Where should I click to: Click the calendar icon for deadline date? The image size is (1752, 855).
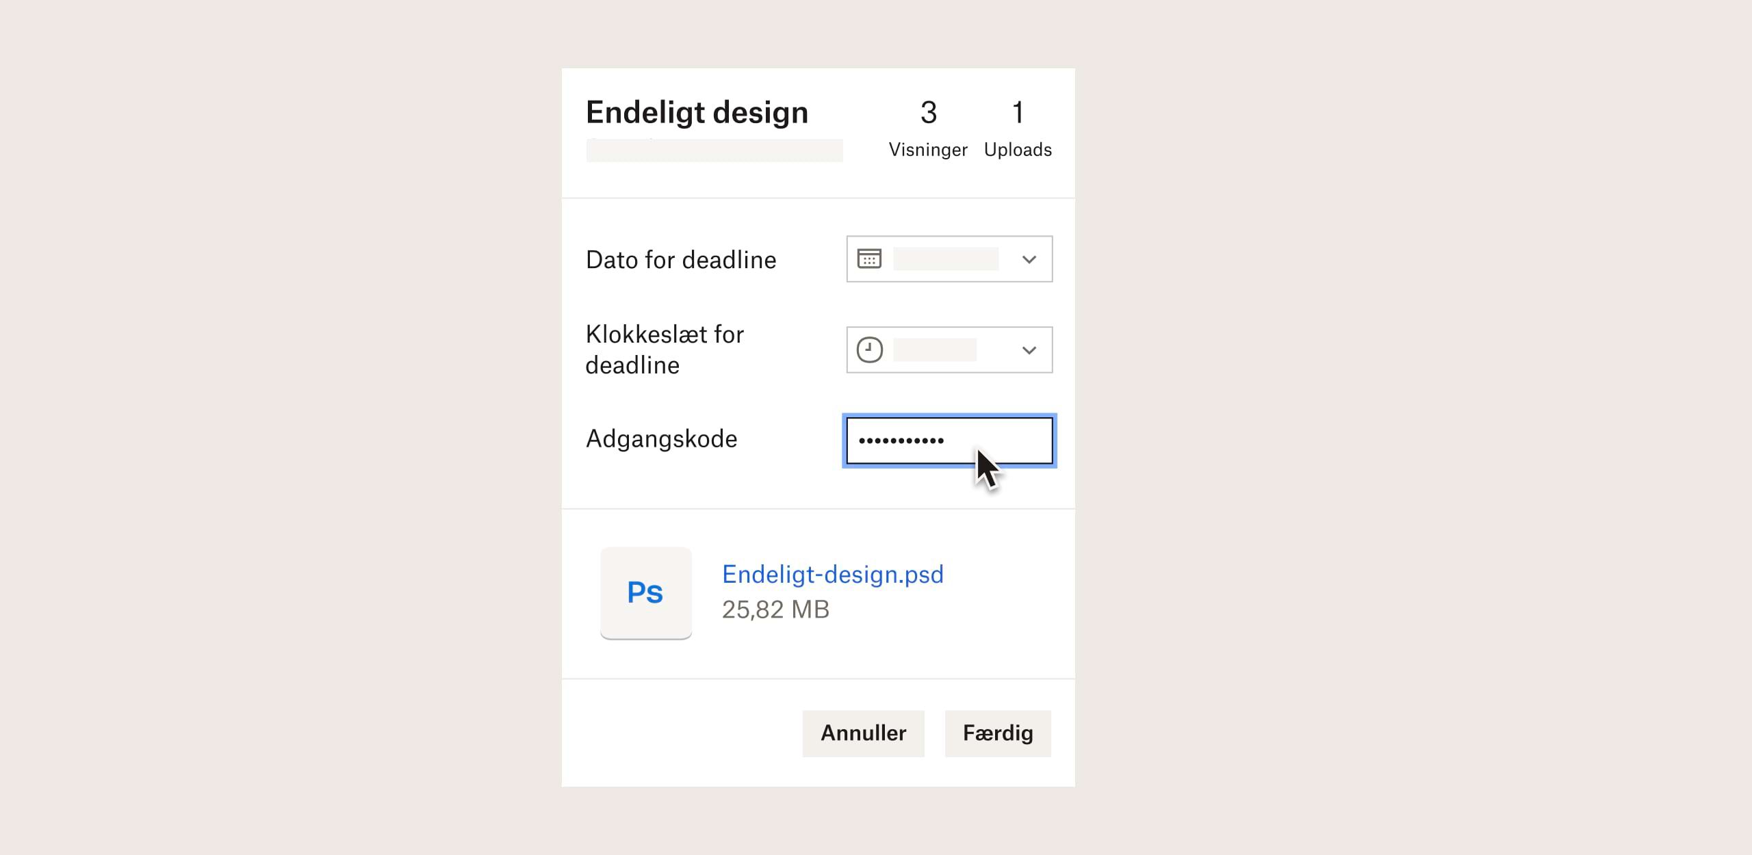coord(871,259)
